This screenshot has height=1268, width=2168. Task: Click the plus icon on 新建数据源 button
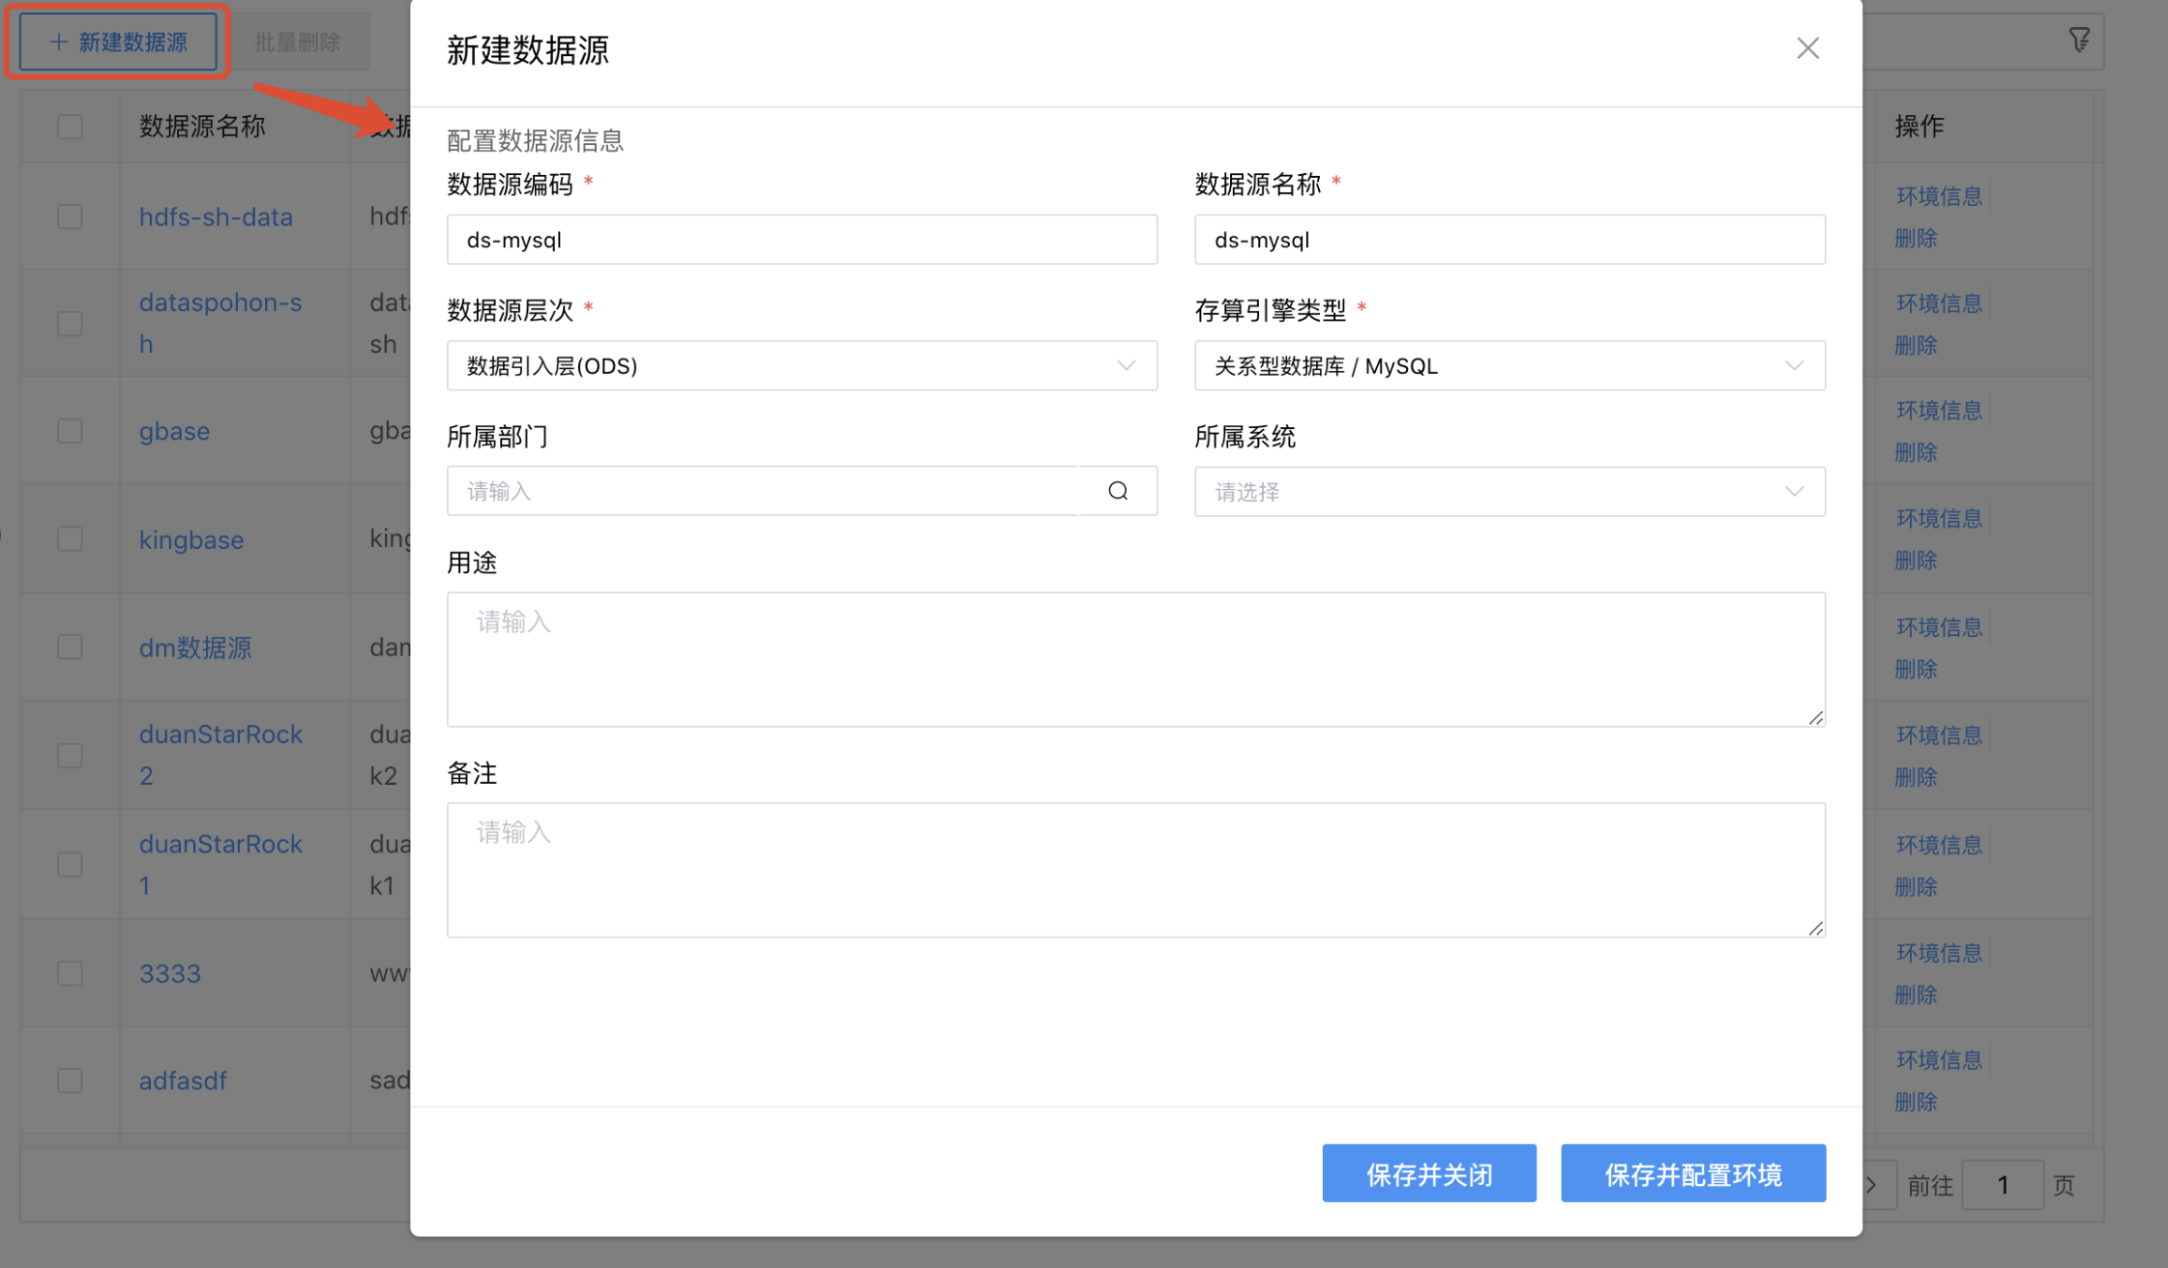tap(58, 42)
